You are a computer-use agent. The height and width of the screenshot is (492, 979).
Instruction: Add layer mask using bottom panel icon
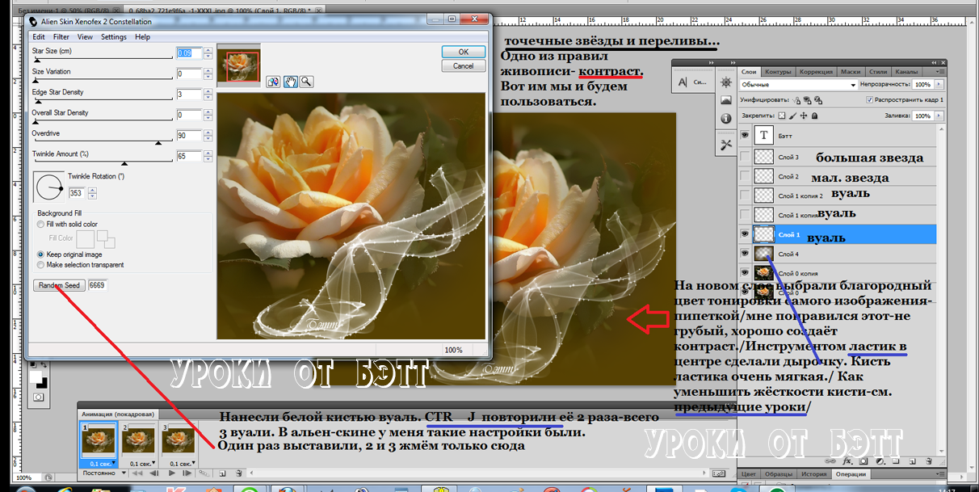[x=863, y=461]
